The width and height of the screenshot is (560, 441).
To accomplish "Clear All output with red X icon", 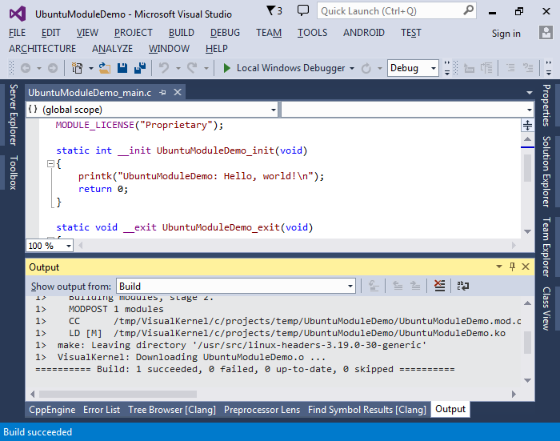I will pyautogui.click(x=439, y=286).
